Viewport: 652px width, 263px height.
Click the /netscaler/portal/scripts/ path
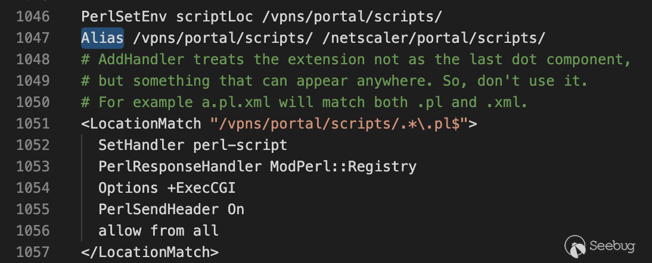pyautogui.click(x=434, y=38)
